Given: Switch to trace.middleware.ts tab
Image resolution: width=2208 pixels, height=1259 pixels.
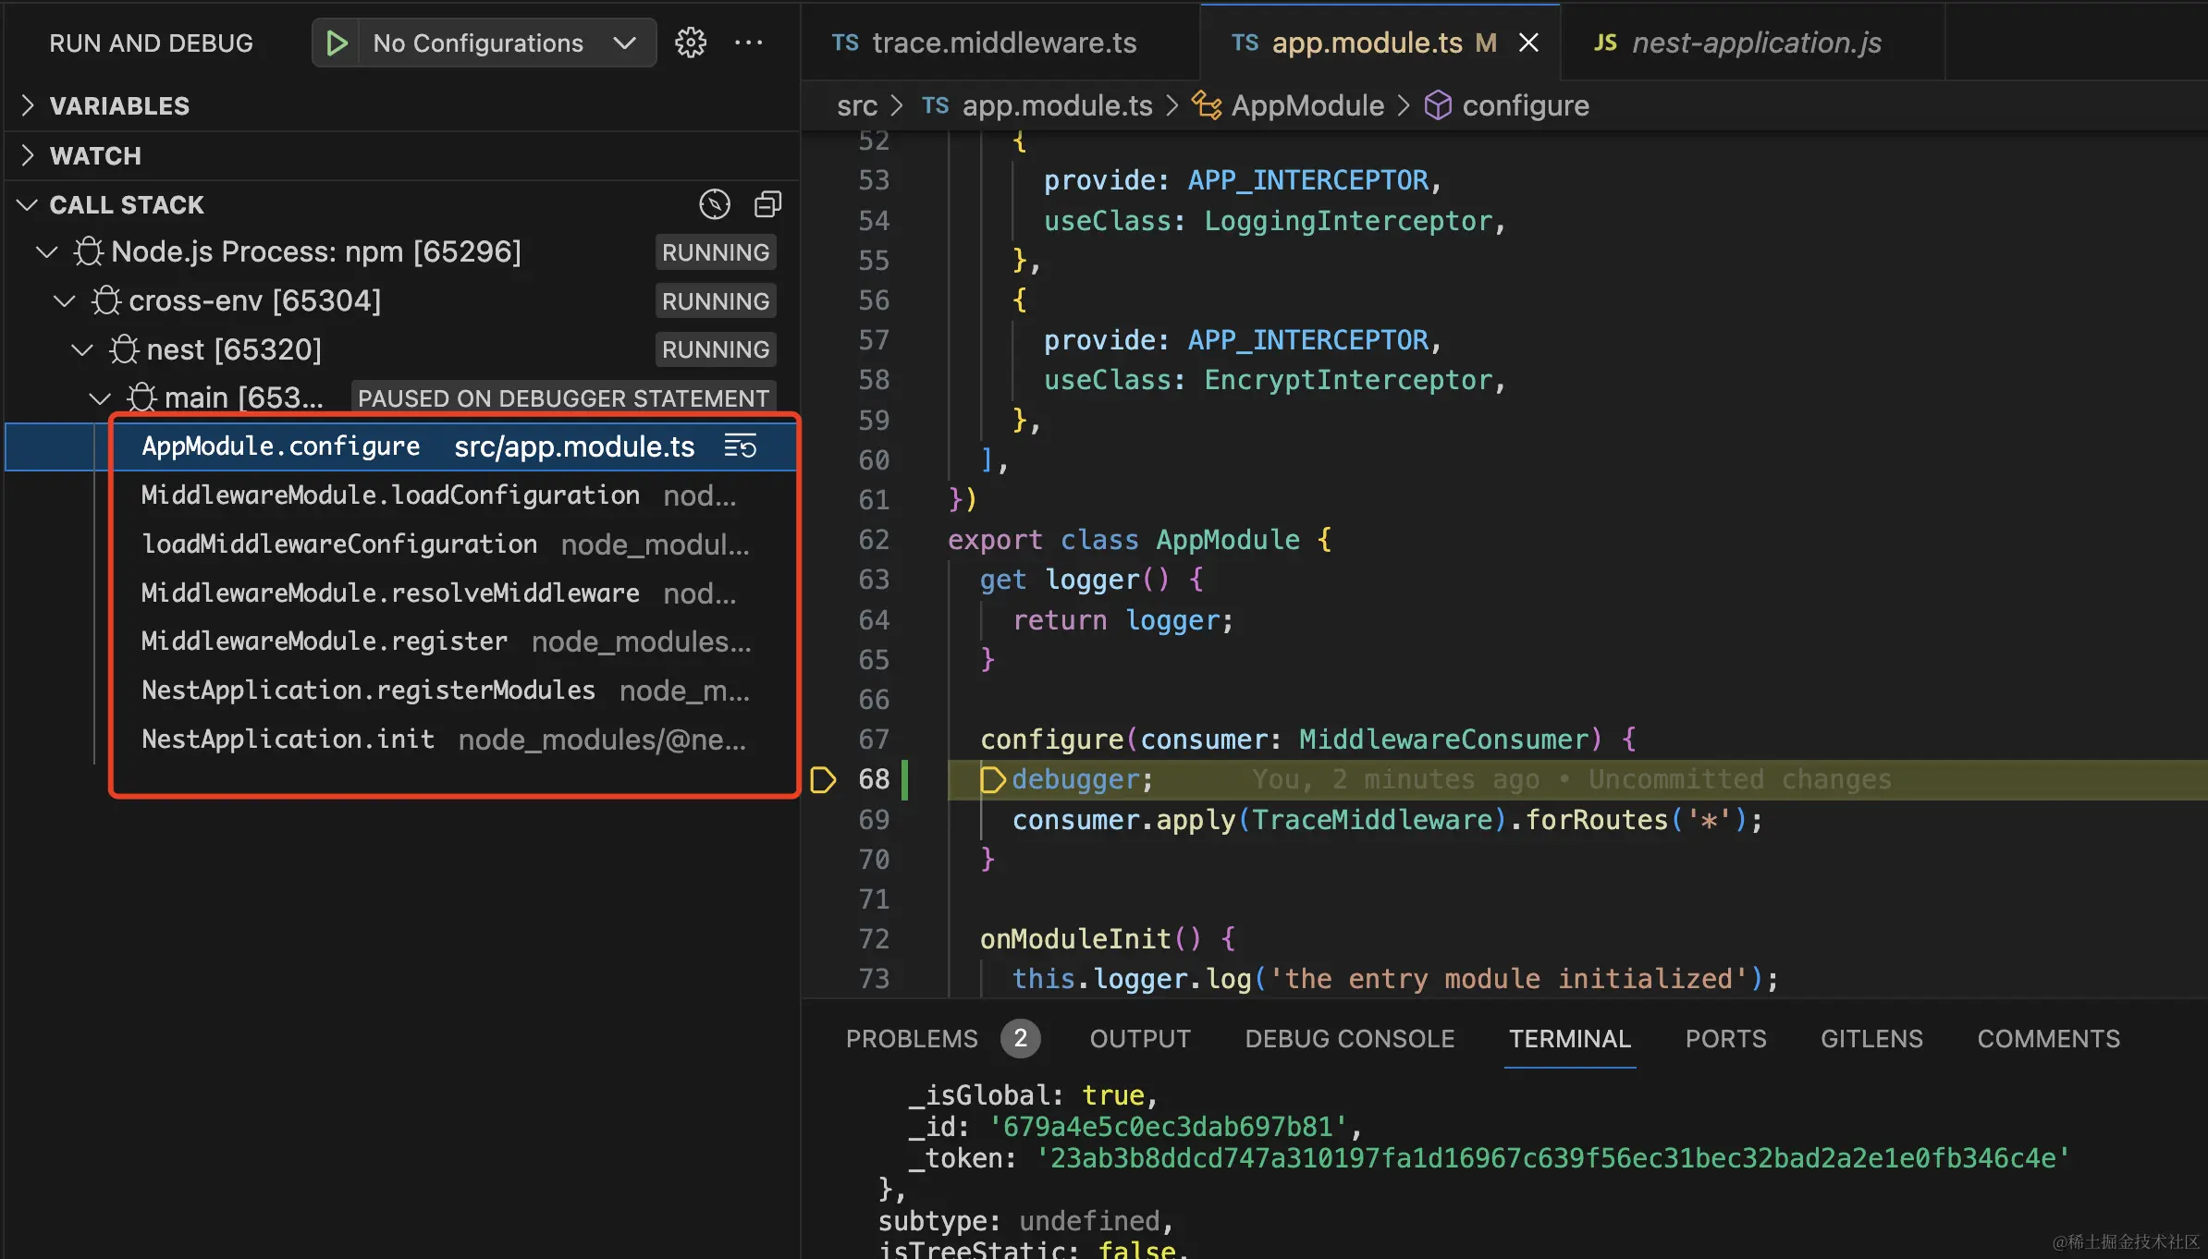Looking at the screenshot, I should click(1000, 43).
